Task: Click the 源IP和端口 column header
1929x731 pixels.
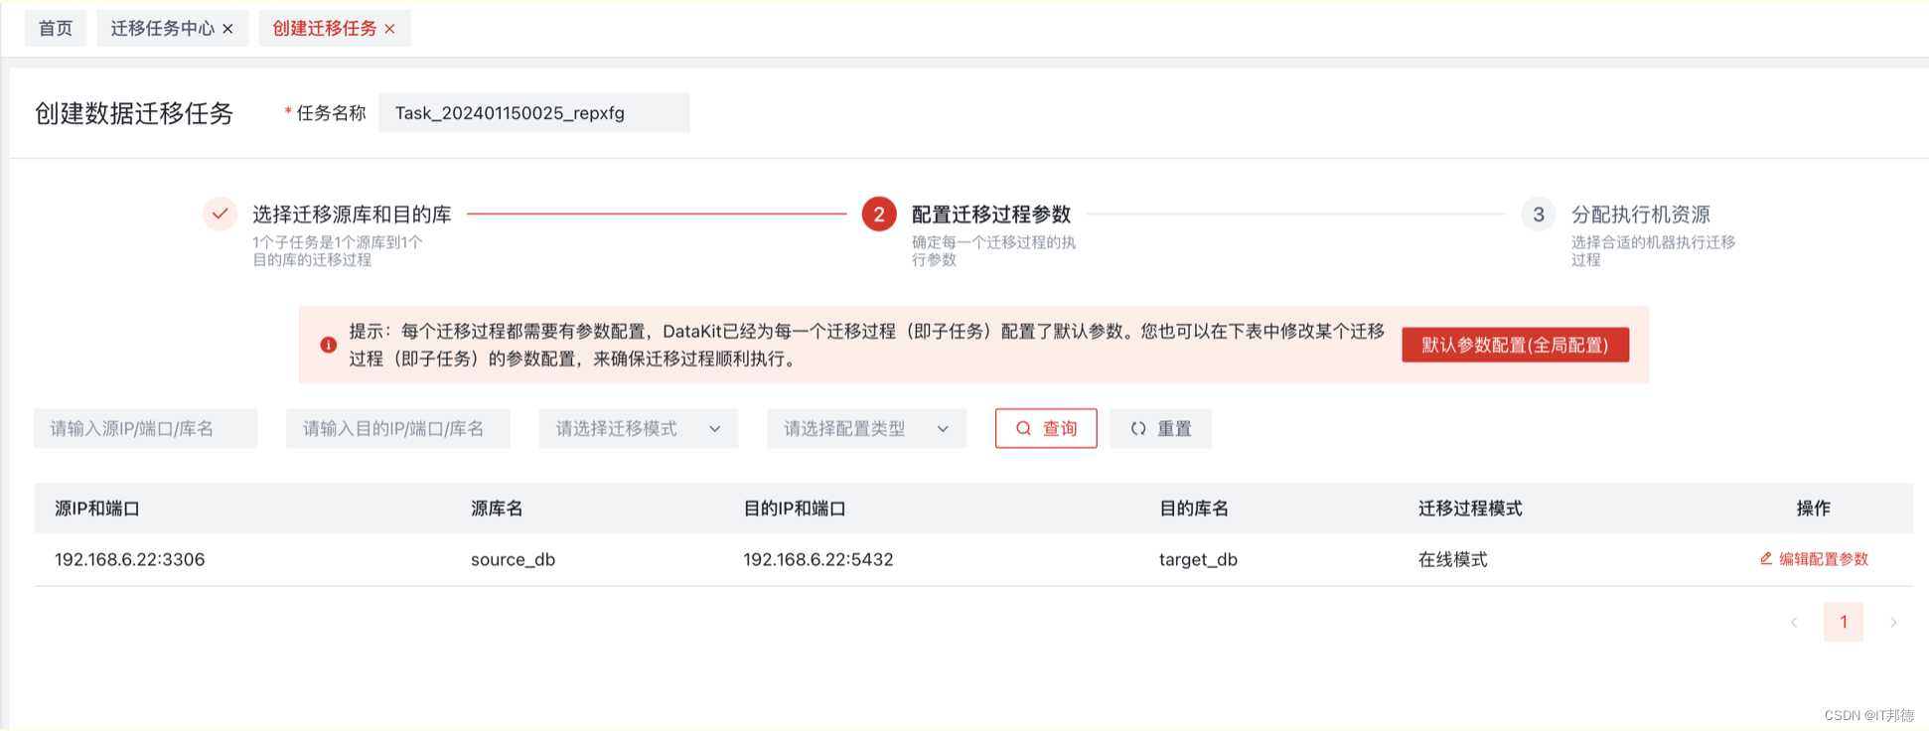Action: point(97,509)
